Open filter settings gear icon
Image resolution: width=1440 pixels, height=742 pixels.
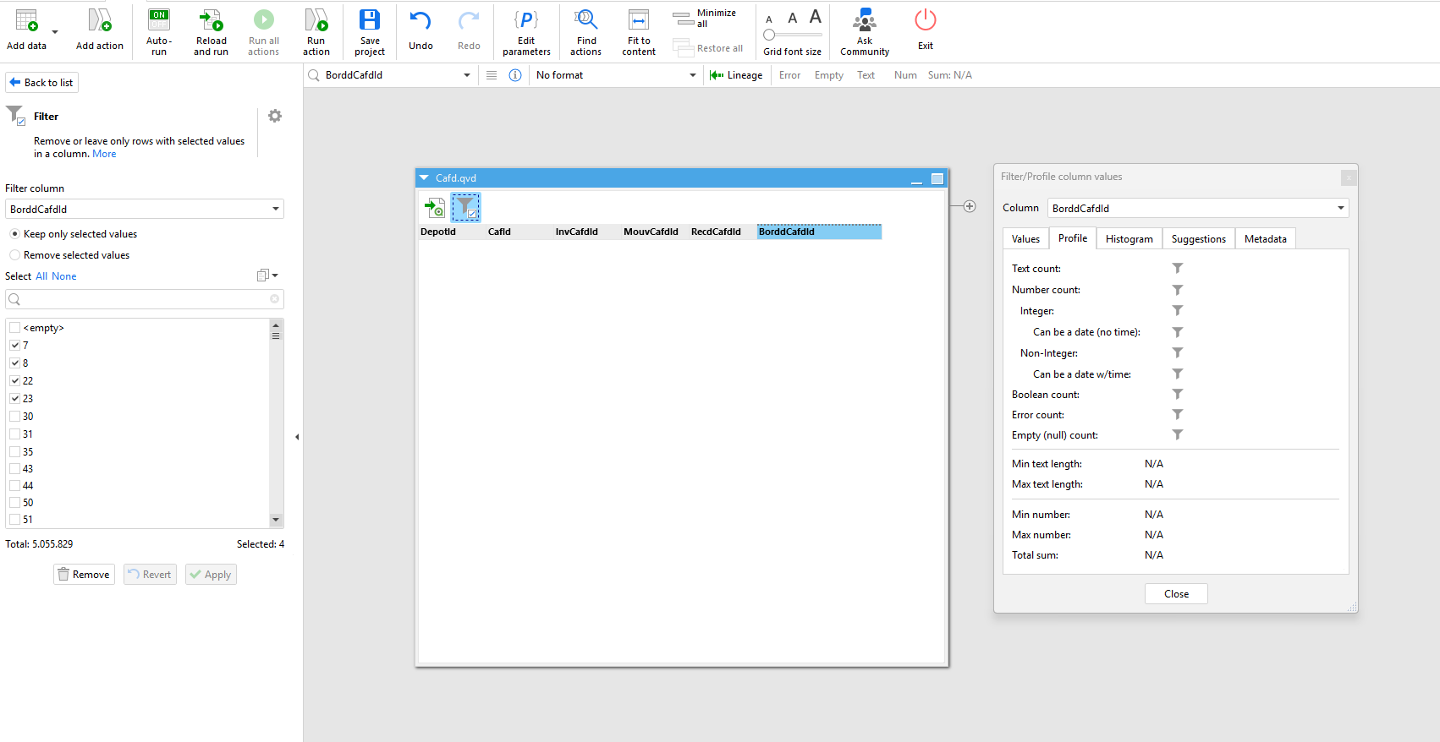(x=275, y=117)
